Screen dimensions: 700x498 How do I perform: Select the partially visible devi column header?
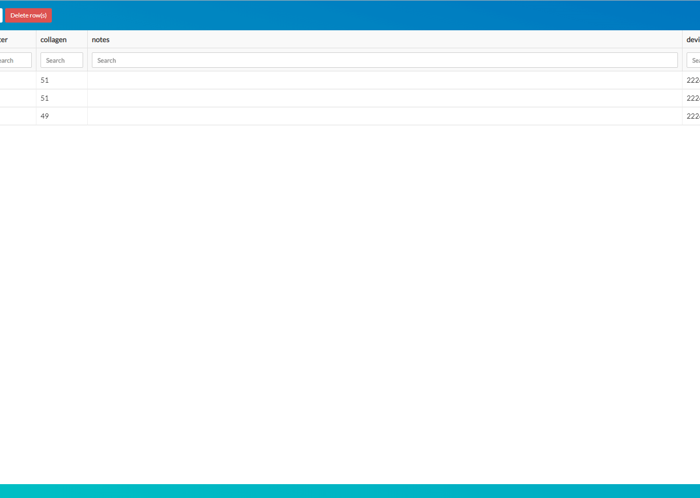(x=693, y=40)
